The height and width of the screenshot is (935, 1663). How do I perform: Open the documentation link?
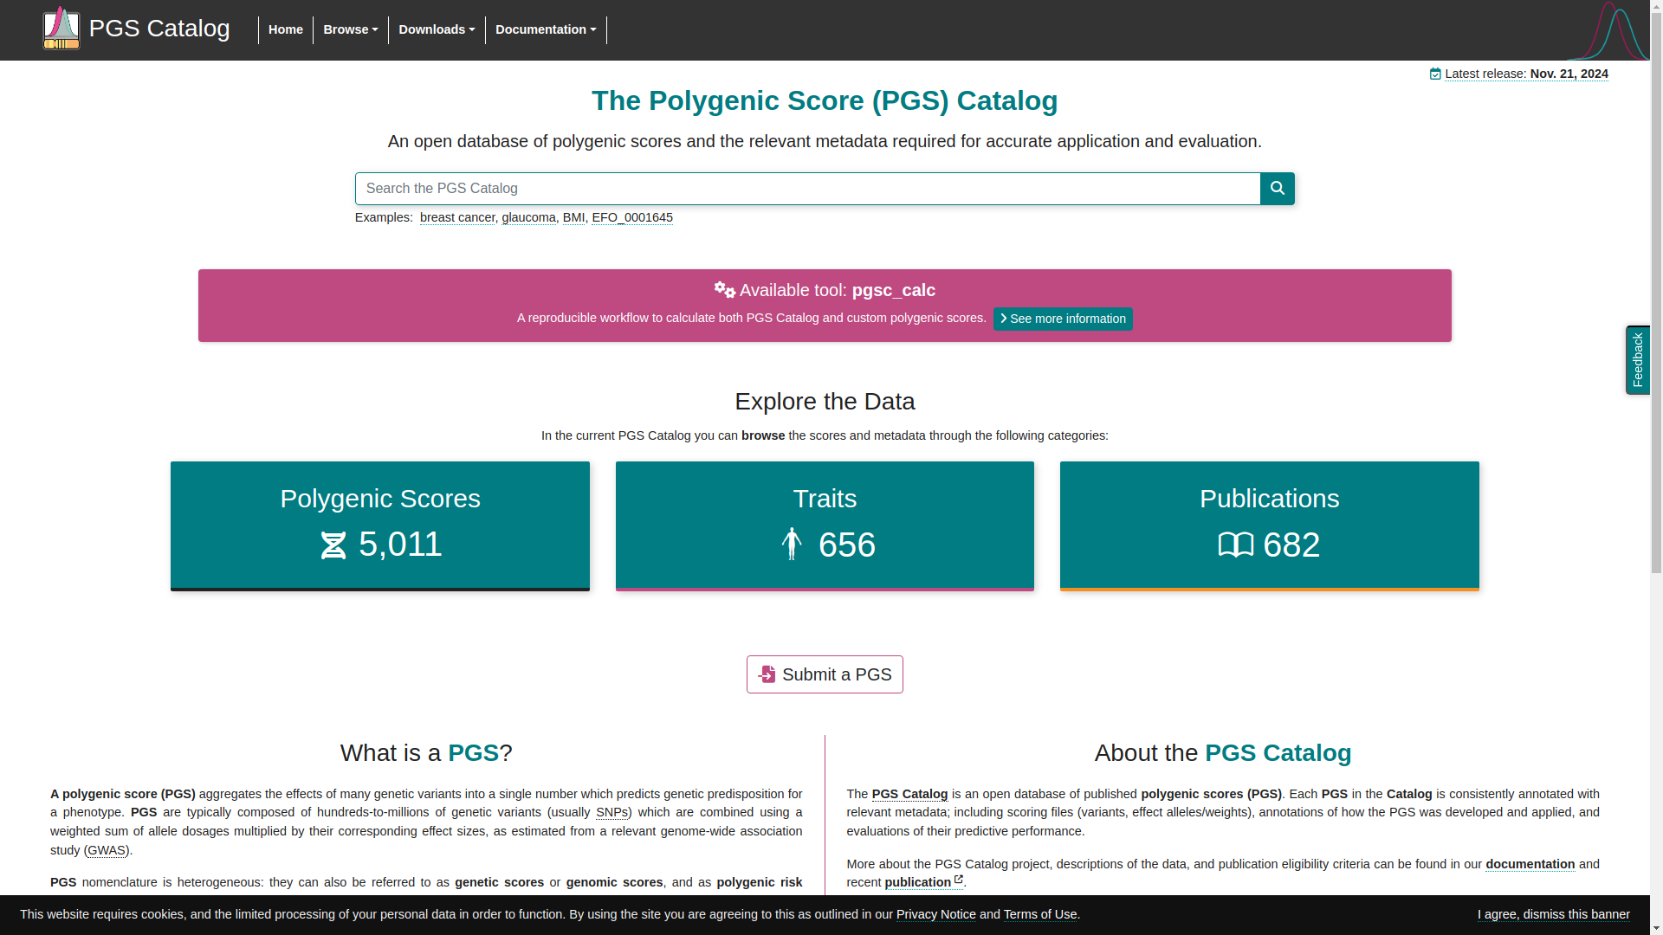pyautogui.click(x=1530, y=865)
